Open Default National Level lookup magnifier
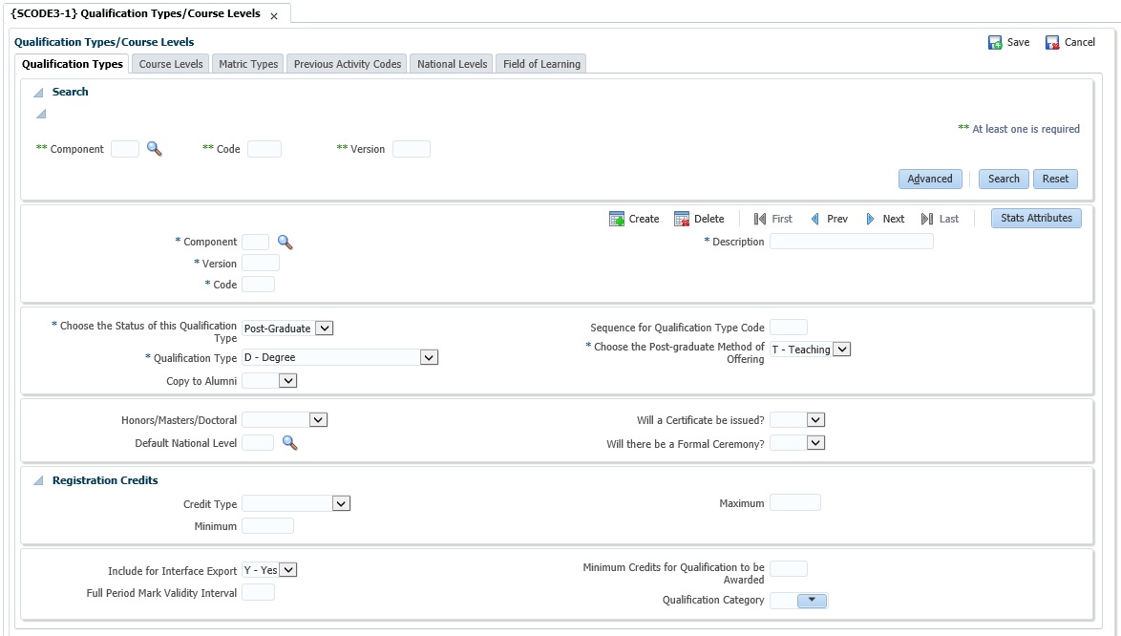1121x636 pixels. 289,443
